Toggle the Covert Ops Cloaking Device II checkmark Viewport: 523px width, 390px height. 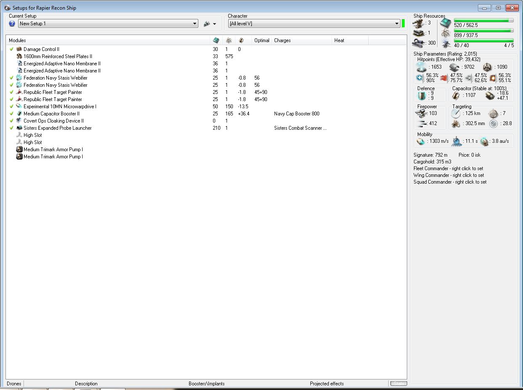pyautogui.click(x=11, y=121)
